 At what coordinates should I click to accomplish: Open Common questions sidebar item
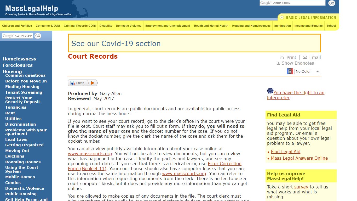click(x=25, y=75)
